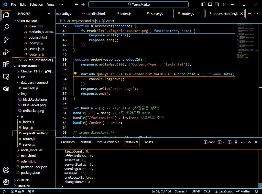Open the Source Control view
This screenshot has height=194, width=262.
6,40
